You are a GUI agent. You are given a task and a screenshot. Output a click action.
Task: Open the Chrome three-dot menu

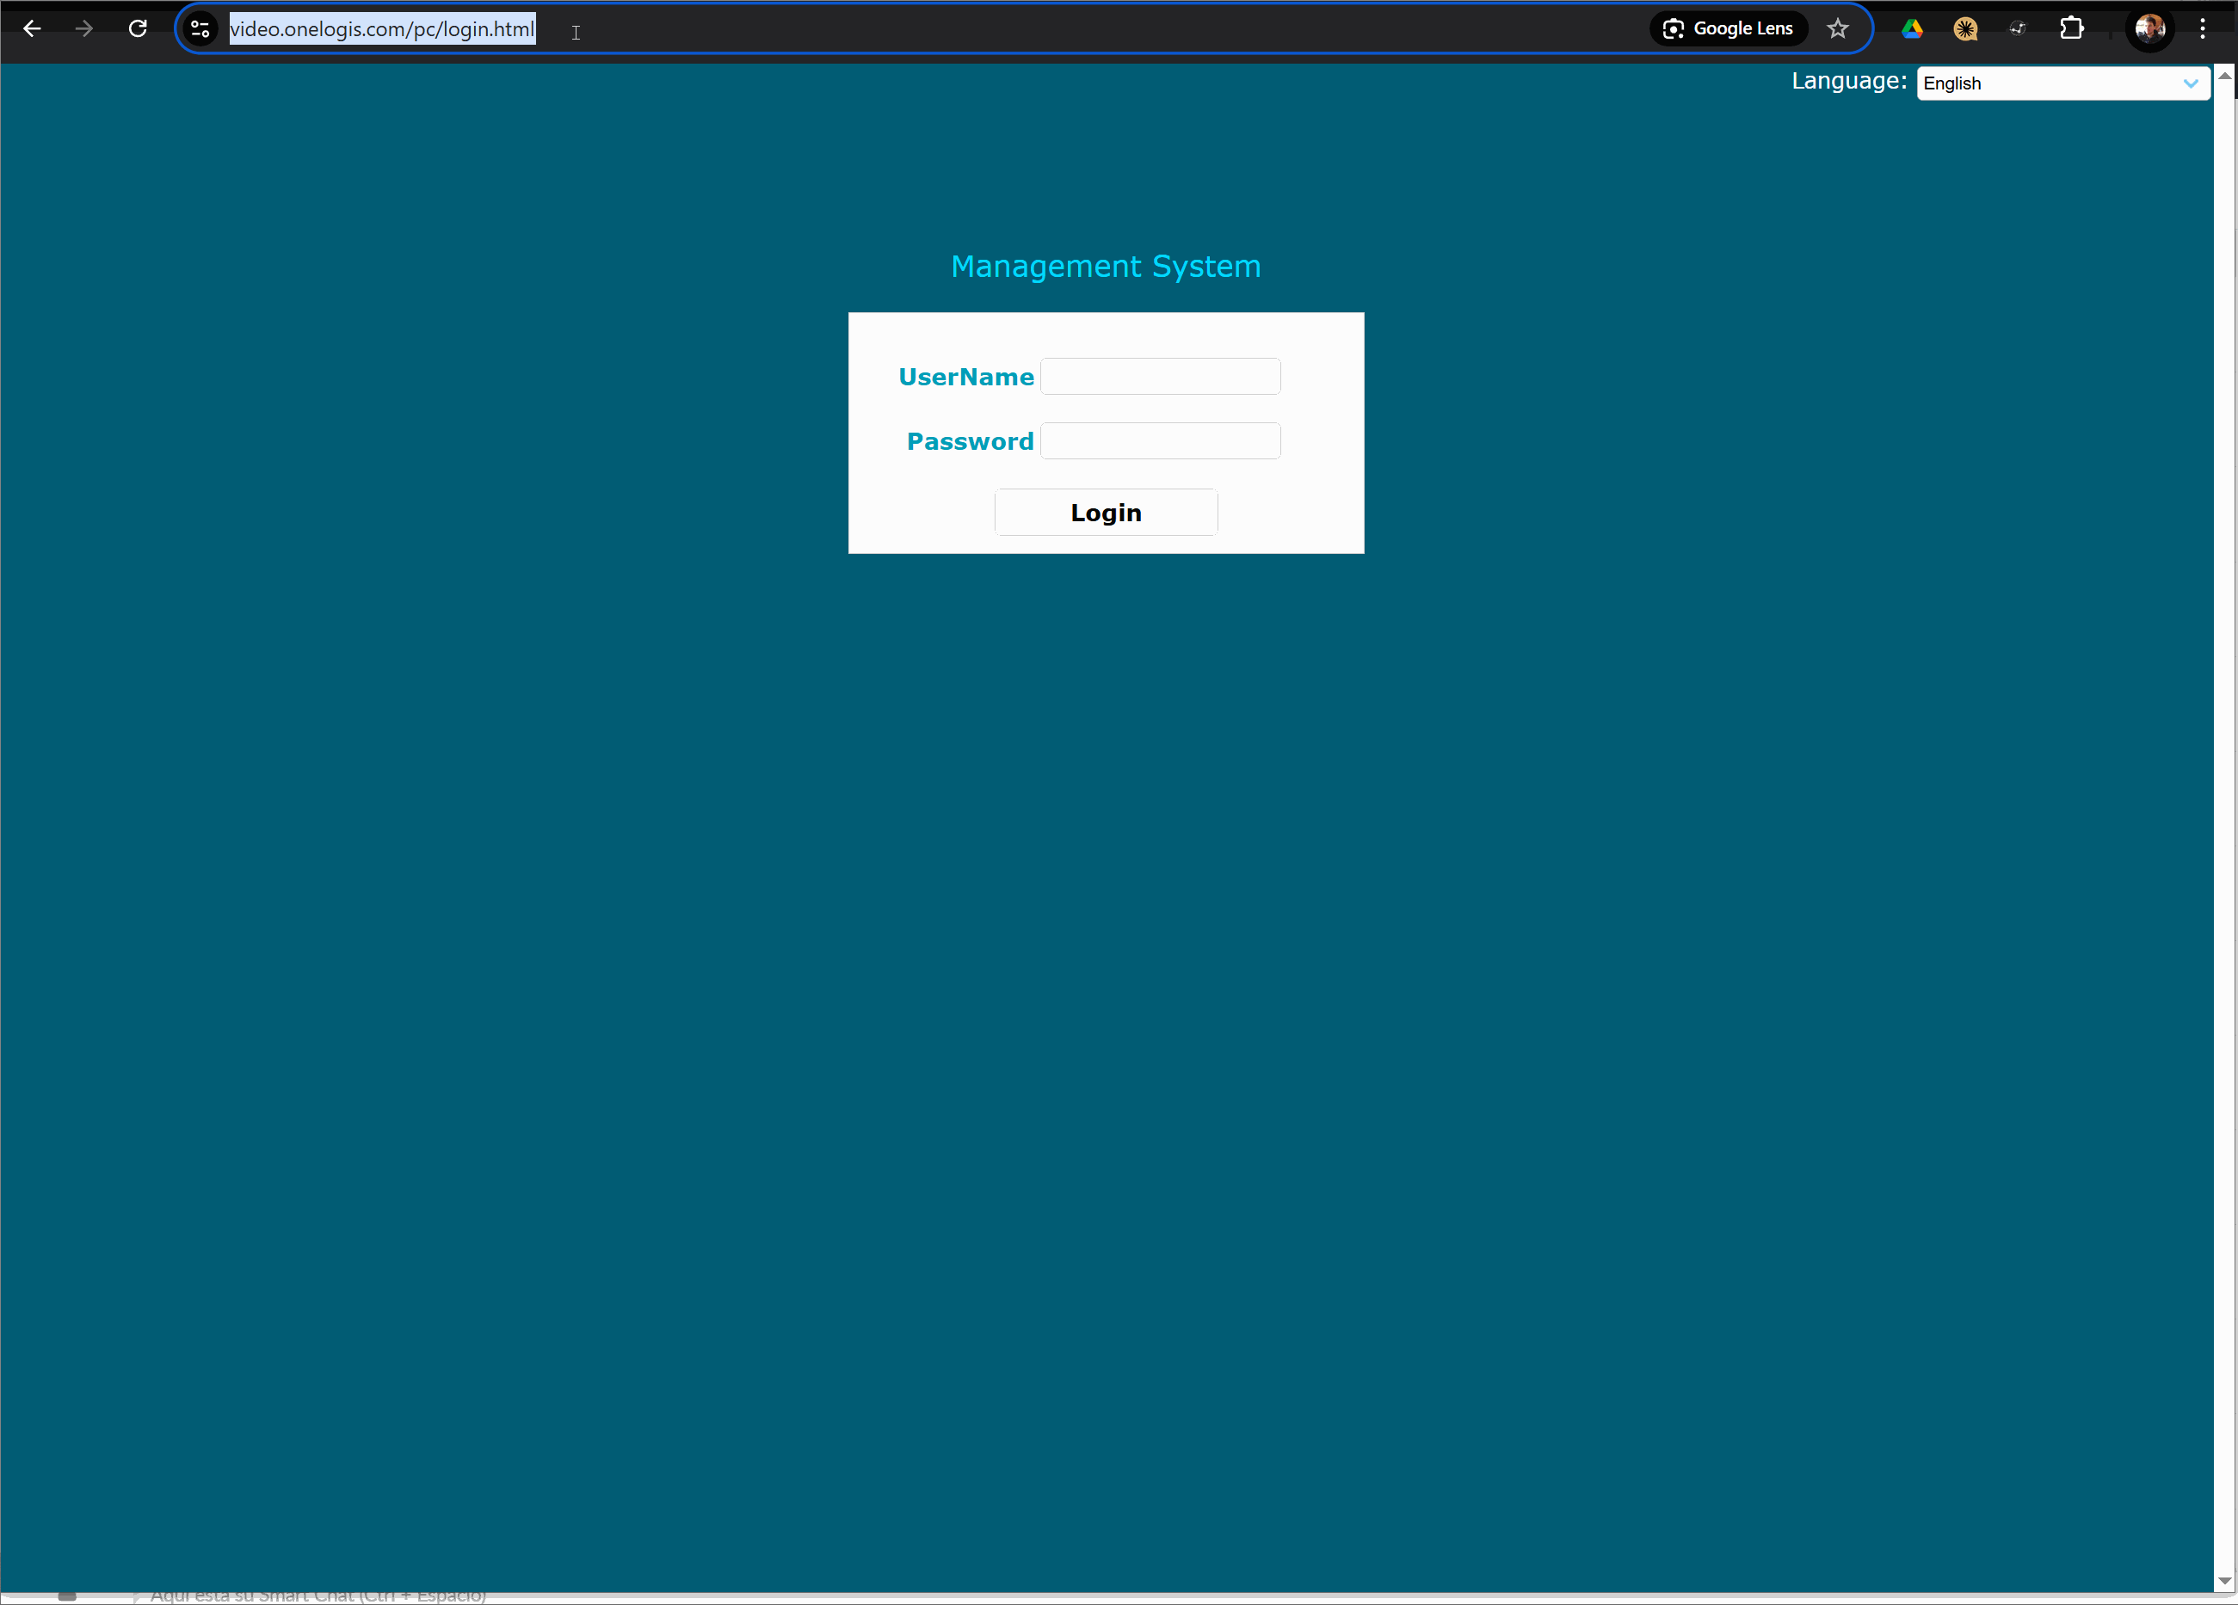pyautogui.click(x=2203, y=28)
